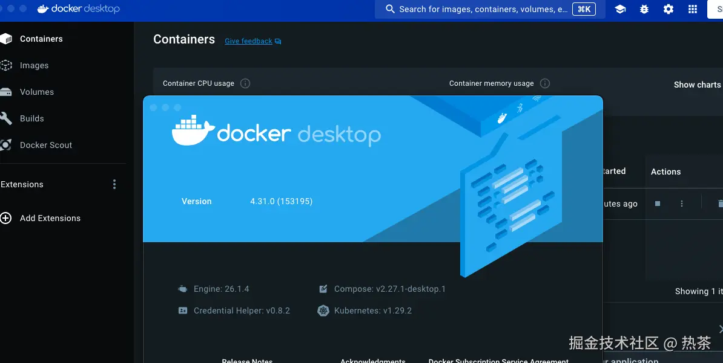The image size is (723, 363).
Task: Click the search field for images and containers
Action: pyautogui.click(x=490, y=9)
